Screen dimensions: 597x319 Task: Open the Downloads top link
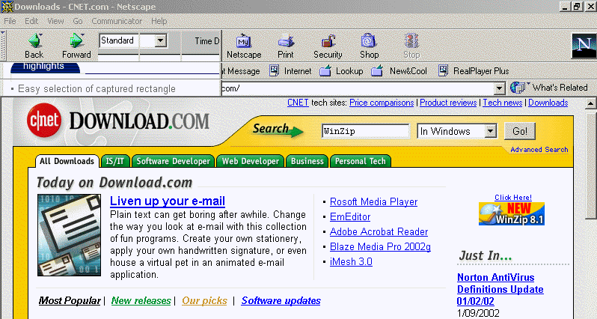pyautogui.click(x=548, y=103)
